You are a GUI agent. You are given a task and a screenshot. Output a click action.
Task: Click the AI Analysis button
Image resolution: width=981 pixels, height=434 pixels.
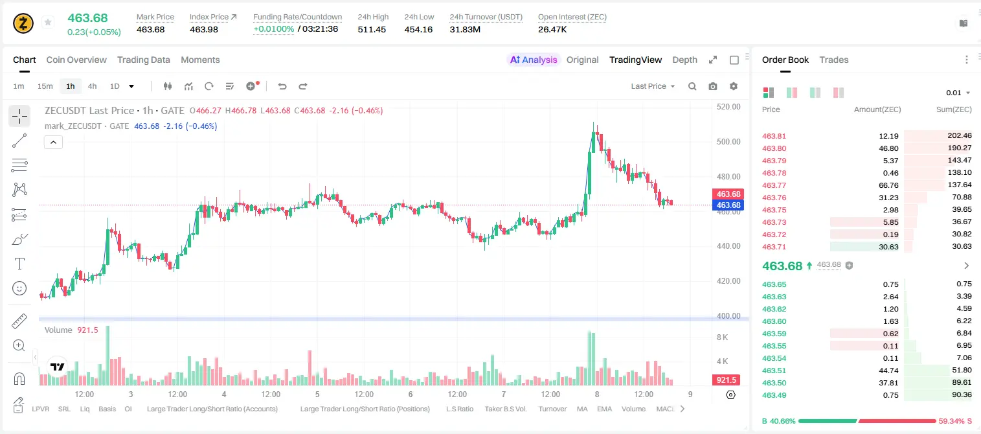tap(534, 60)
